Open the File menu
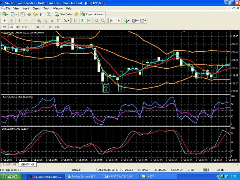This screenshot has height=180, width=240. click(8, 8)
